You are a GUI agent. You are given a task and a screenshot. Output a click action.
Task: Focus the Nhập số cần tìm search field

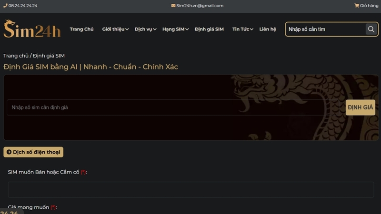(326, 29)
